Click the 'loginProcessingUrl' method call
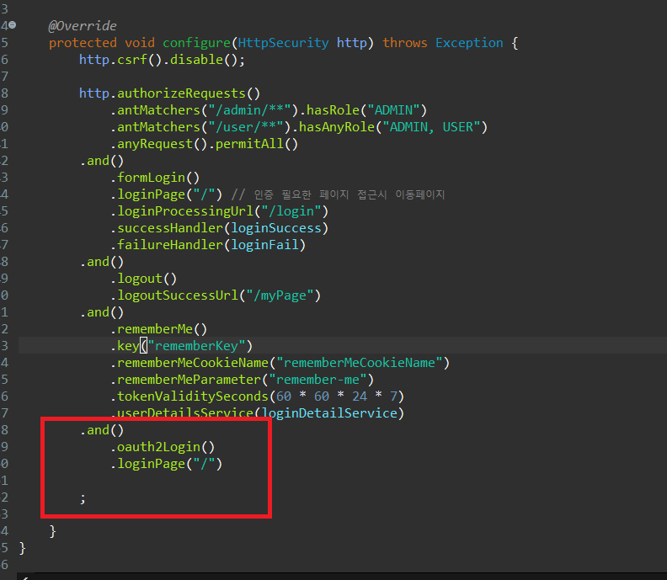The image size is (667, 580). [x=185, y=211]
